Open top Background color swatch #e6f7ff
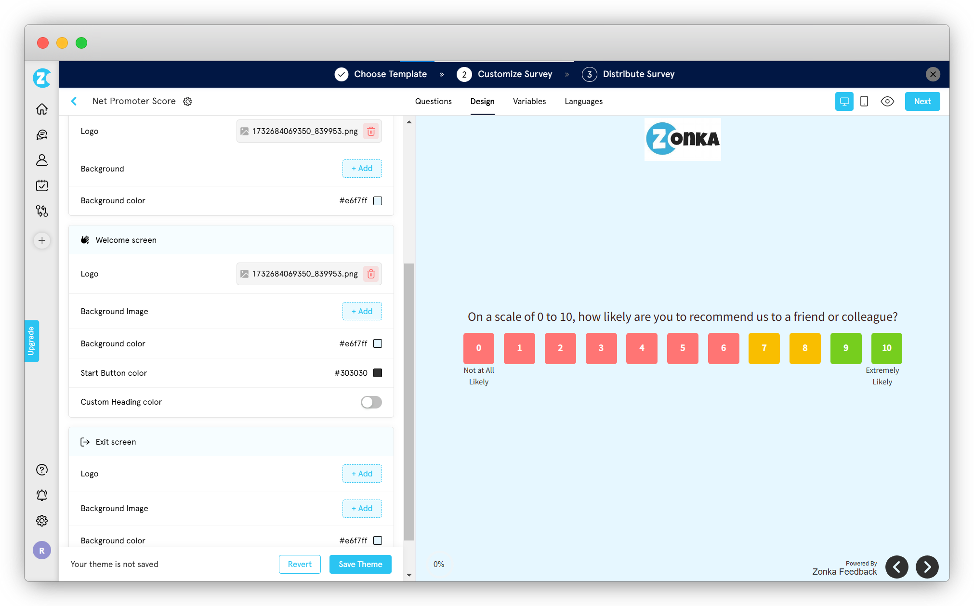The width and height of the screenshot is (974, 606). click(x=378, y=201)
